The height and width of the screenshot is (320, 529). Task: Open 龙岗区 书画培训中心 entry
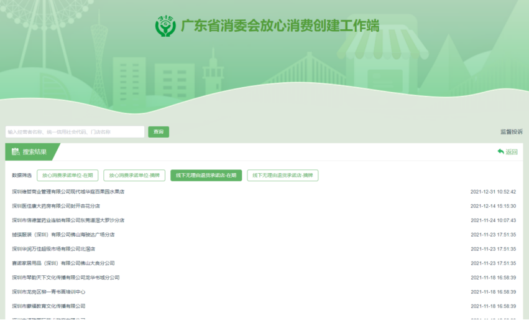[x=48, y=292]
